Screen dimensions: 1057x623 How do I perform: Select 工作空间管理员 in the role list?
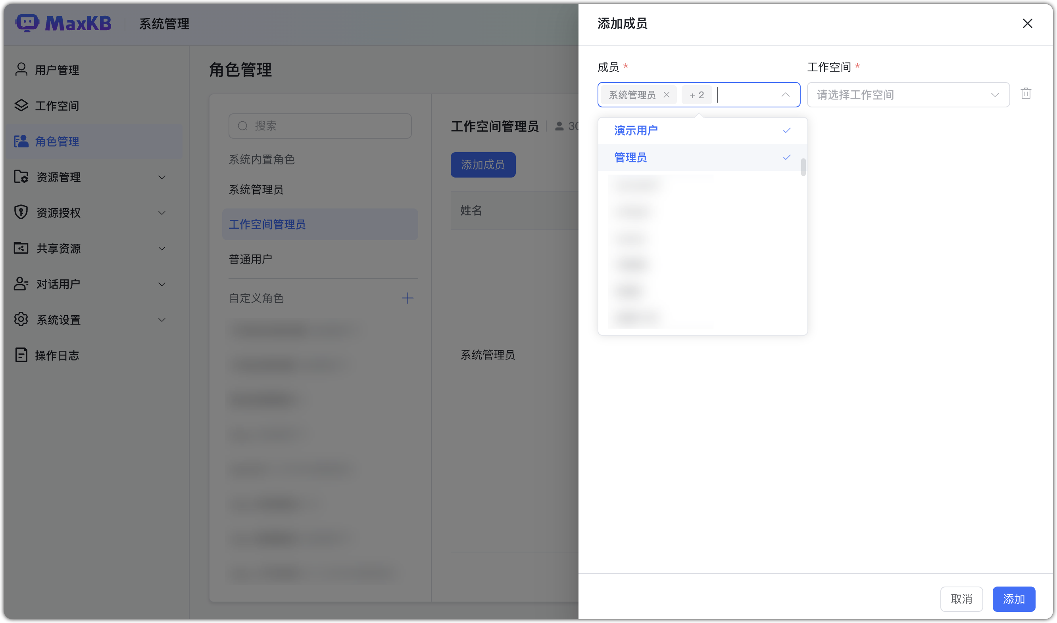(268, 225)
